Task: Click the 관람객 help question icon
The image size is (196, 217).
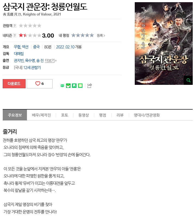Action: [x=15, y=26]
